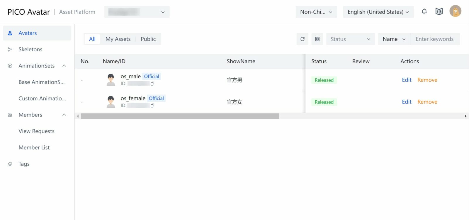Switch to grid view icon
Viewport: 469px width, 220px height.
pos(317,39)
